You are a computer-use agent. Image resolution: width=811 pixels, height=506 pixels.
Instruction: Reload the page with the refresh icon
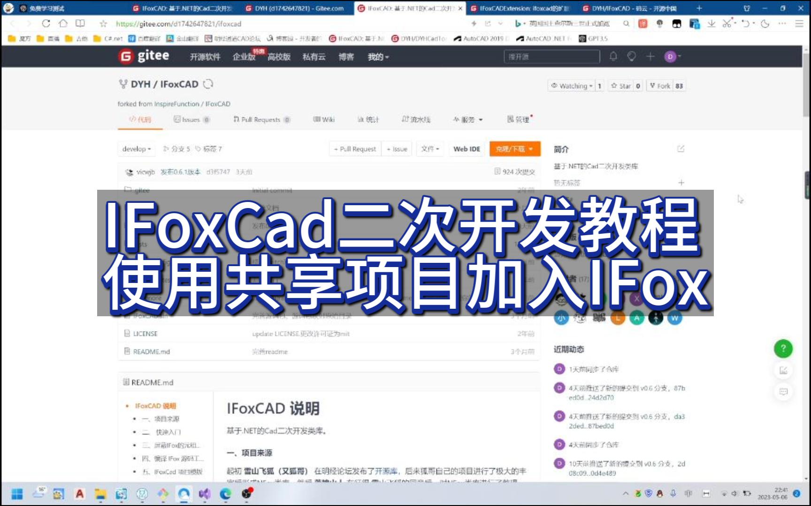click(x=46, y=23)
